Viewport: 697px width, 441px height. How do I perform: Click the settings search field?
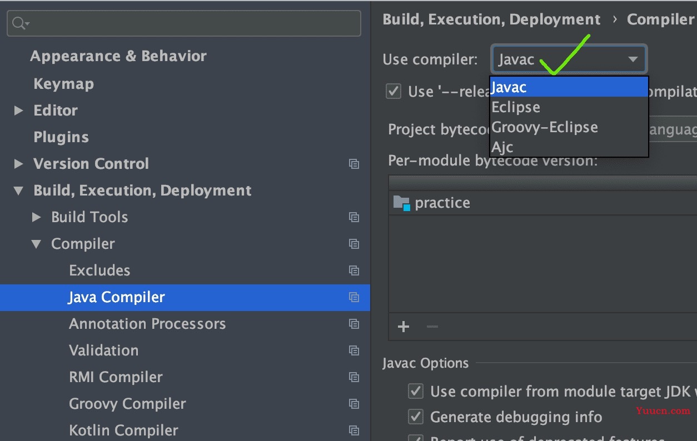click(183, 23)
